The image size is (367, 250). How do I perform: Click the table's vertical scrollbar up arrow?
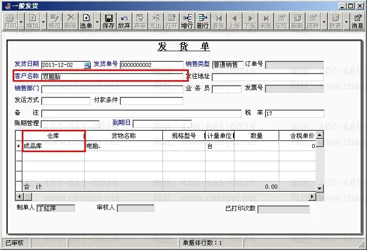pos(320,135)
